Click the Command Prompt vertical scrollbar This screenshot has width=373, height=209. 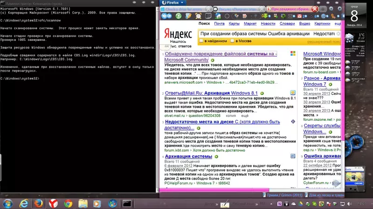pos(157,99)
